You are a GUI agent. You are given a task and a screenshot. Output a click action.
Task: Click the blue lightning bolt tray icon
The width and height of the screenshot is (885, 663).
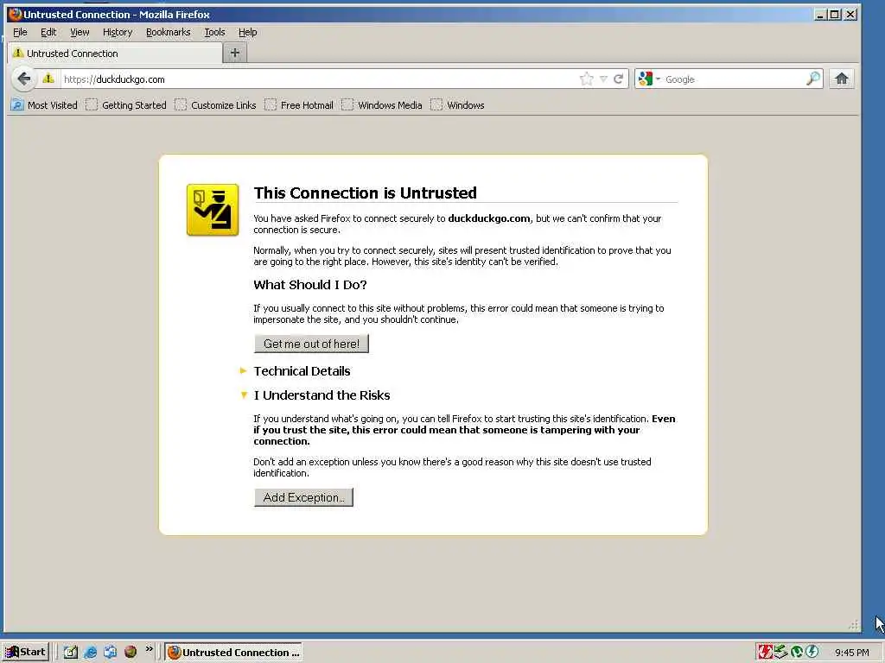click(x=812, y=652)
